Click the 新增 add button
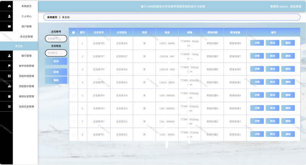Screen dimensions: 306x165 [56, 72]
